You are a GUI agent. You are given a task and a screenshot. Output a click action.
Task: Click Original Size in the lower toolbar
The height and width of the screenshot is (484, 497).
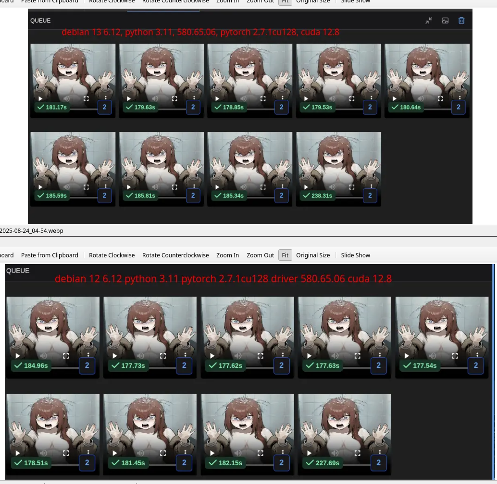click(313, 255)
